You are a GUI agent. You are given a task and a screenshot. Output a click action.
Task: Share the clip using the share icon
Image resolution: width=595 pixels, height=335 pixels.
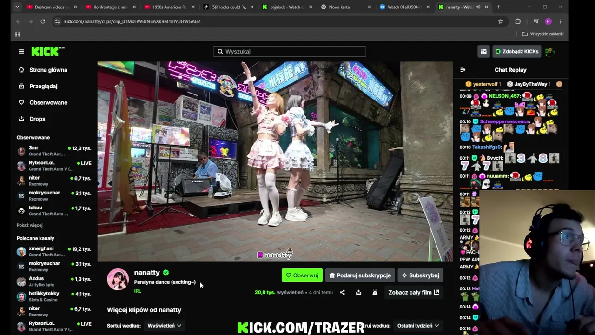[343, 292]
